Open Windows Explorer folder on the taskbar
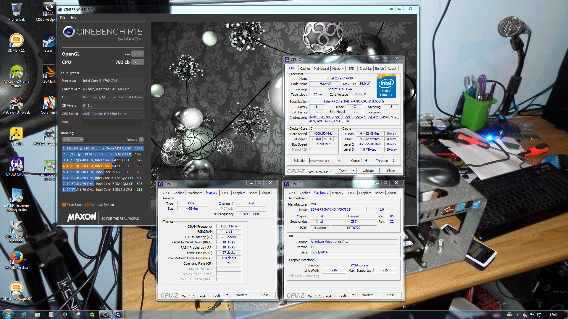This screenshot has height=319, width=568. click(x=38, y=315)
